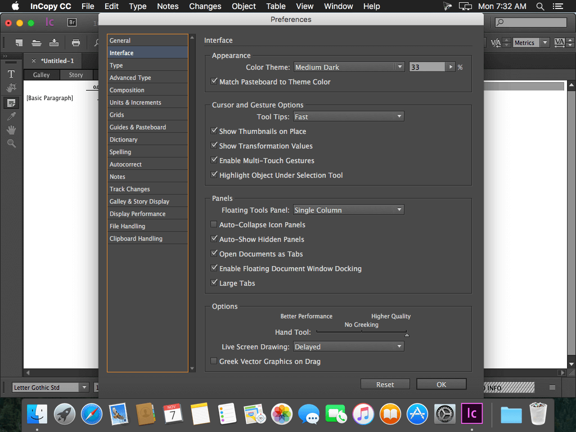
Task: Click the New document toolbar icon
Action: click(x=19, y=43)
